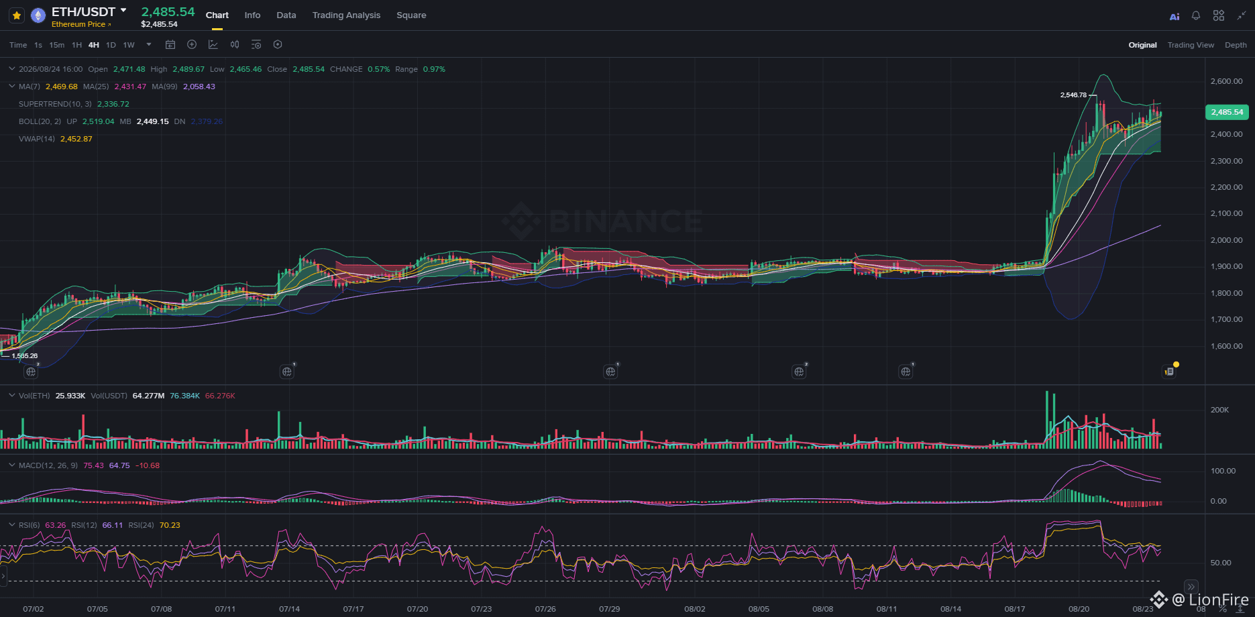This screenshot has width=1255, height=617.
Task: Collapse the Vol(ETH) volume legend
Action: [x=11, y=396]
